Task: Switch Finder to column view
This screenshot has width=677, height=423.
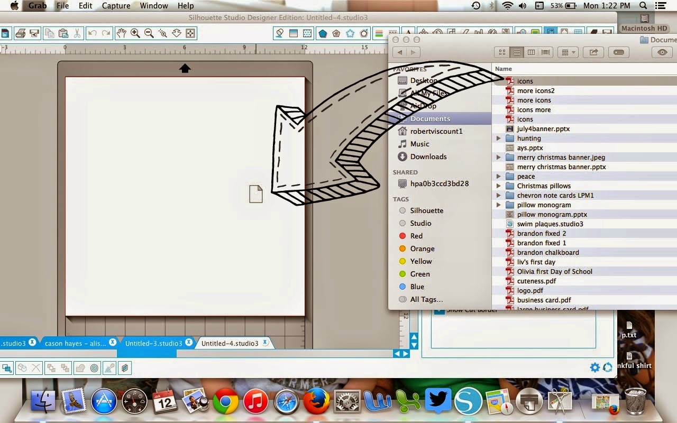Action: [x=532, y=52]
